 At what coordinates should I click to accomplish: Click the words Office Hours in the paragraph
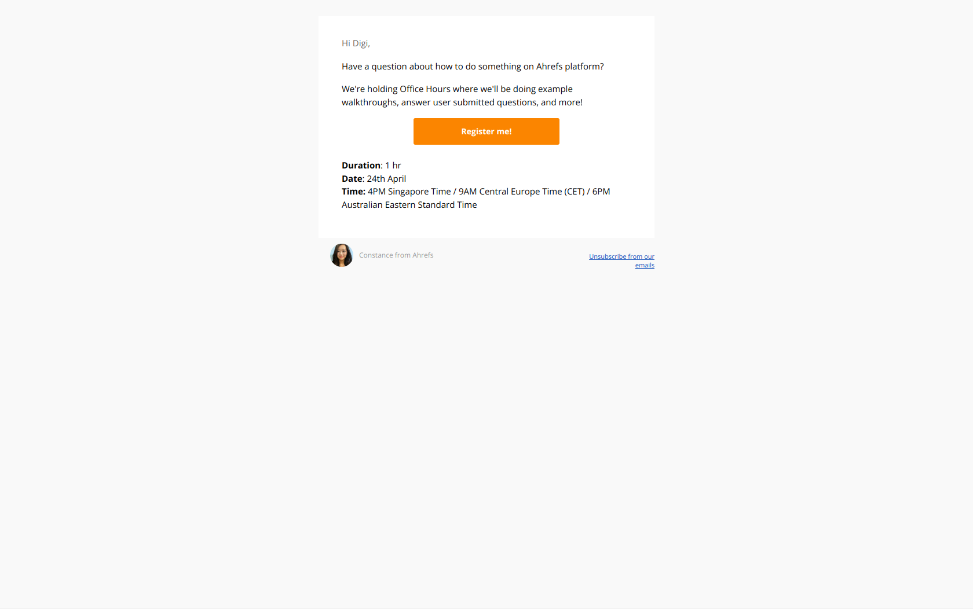425,89
